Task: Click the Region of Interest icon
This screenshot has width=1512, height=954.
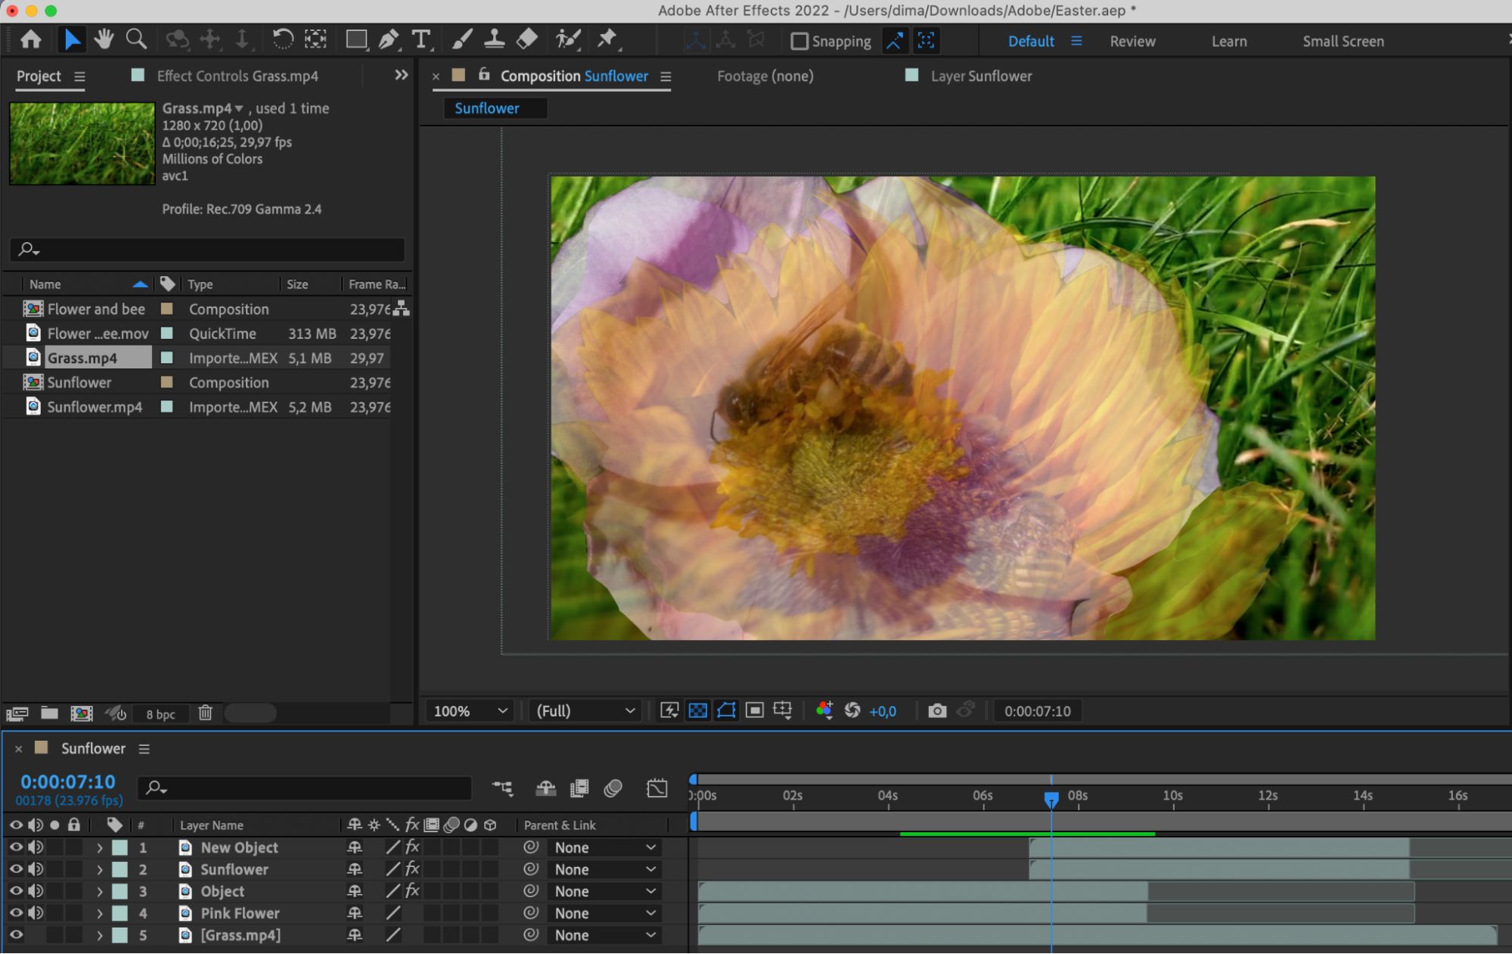Action: click(x=754, y=710)
